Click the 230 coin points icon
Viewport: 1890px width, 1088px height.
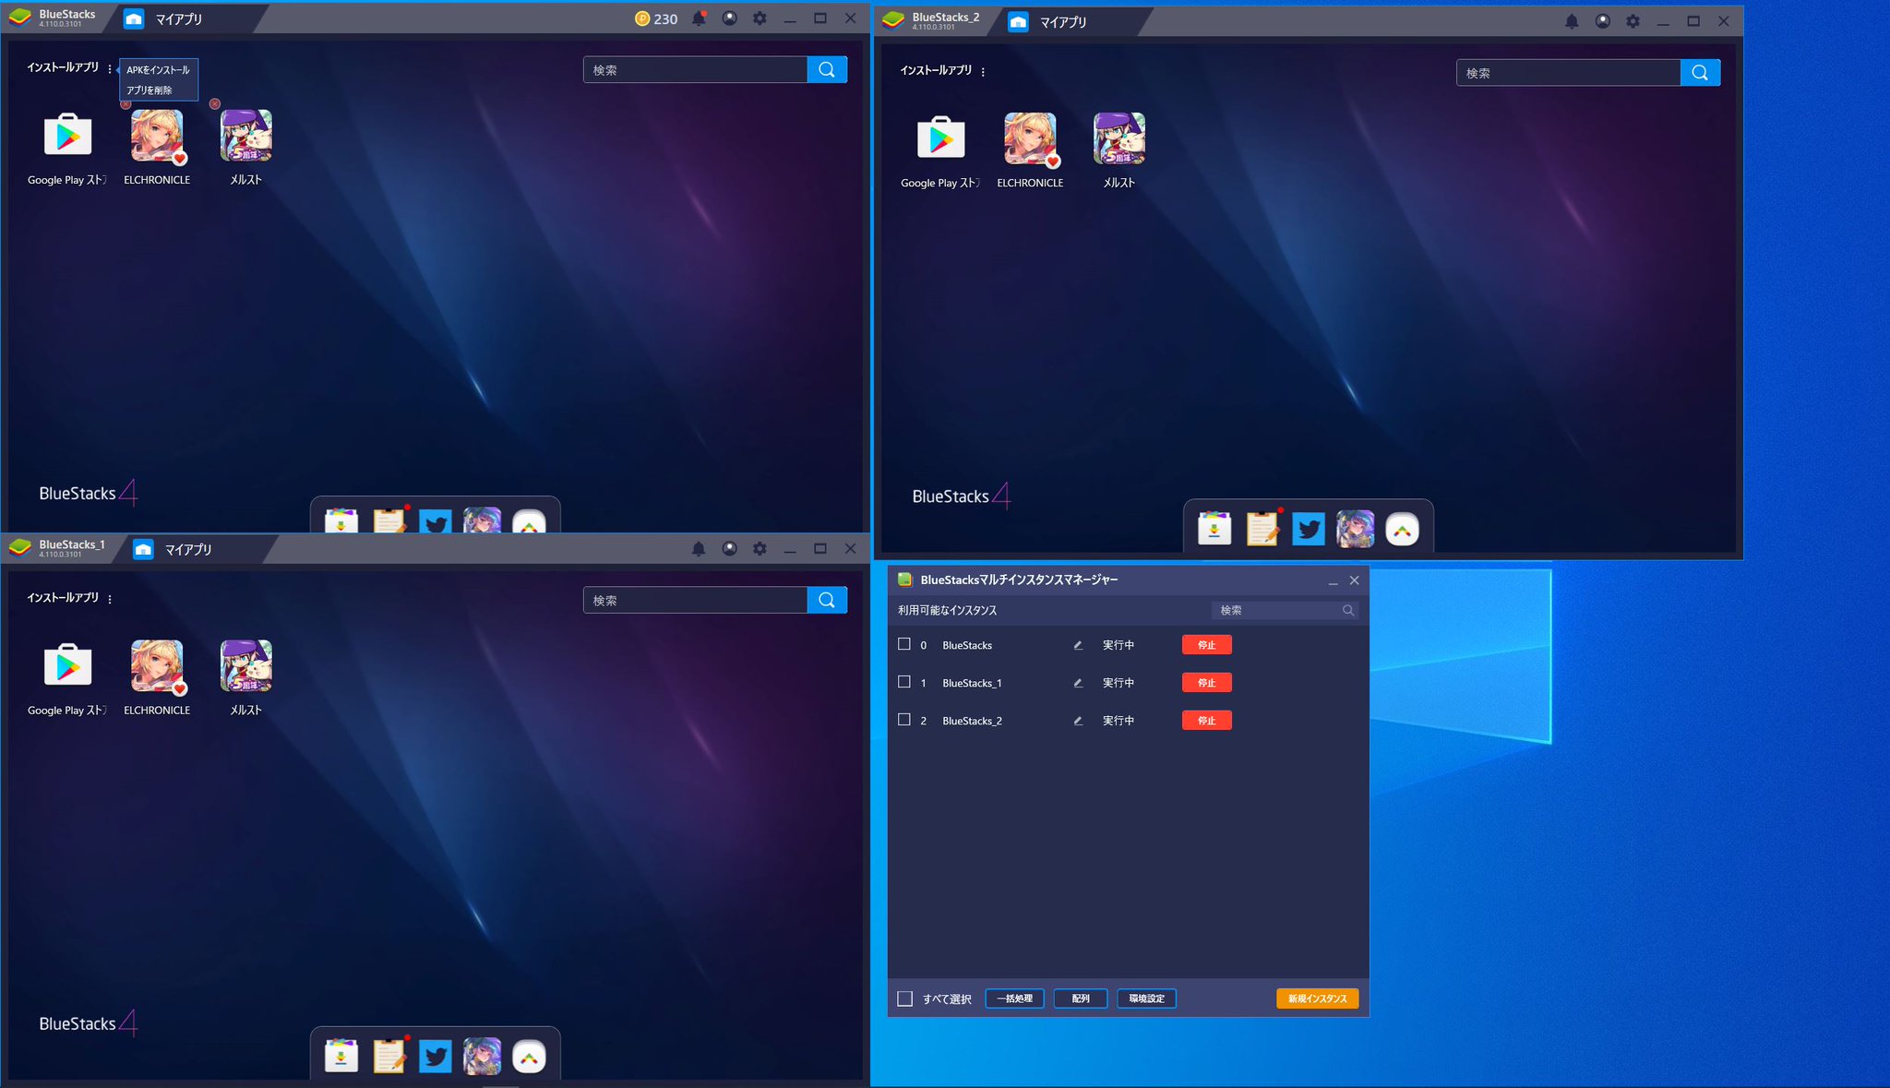[x=642, y=18]
